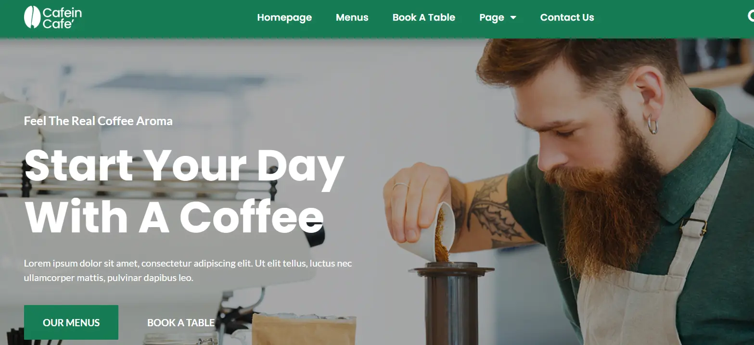Click the brown paper coffee bag
Screen dimensions: 754x345
[304, 330]
